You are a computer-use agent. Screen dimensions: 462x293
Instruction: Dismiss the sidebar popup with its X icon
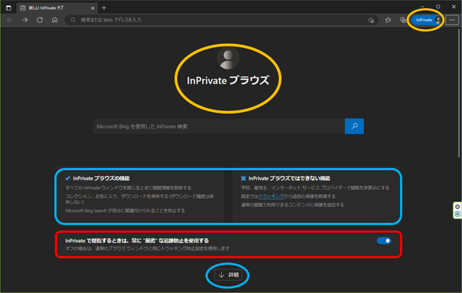[458, 206]
